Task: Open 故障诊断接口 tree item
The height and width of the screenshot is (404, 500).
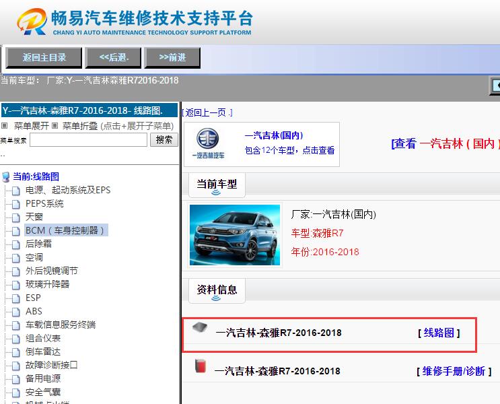Action: point(52,365)
